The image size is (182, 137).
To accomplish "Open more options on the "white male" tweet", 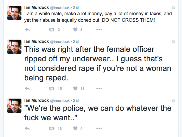I will [99, 29].
